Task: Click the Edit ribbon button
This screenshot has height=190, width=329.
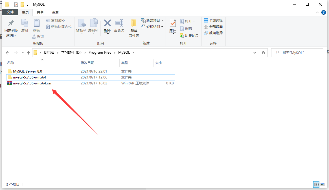Action: [x=186, y=28]
